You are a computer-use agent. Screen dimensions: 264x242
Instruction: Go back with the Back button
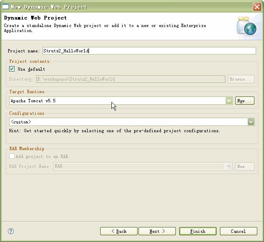click(x=119, y=231)
